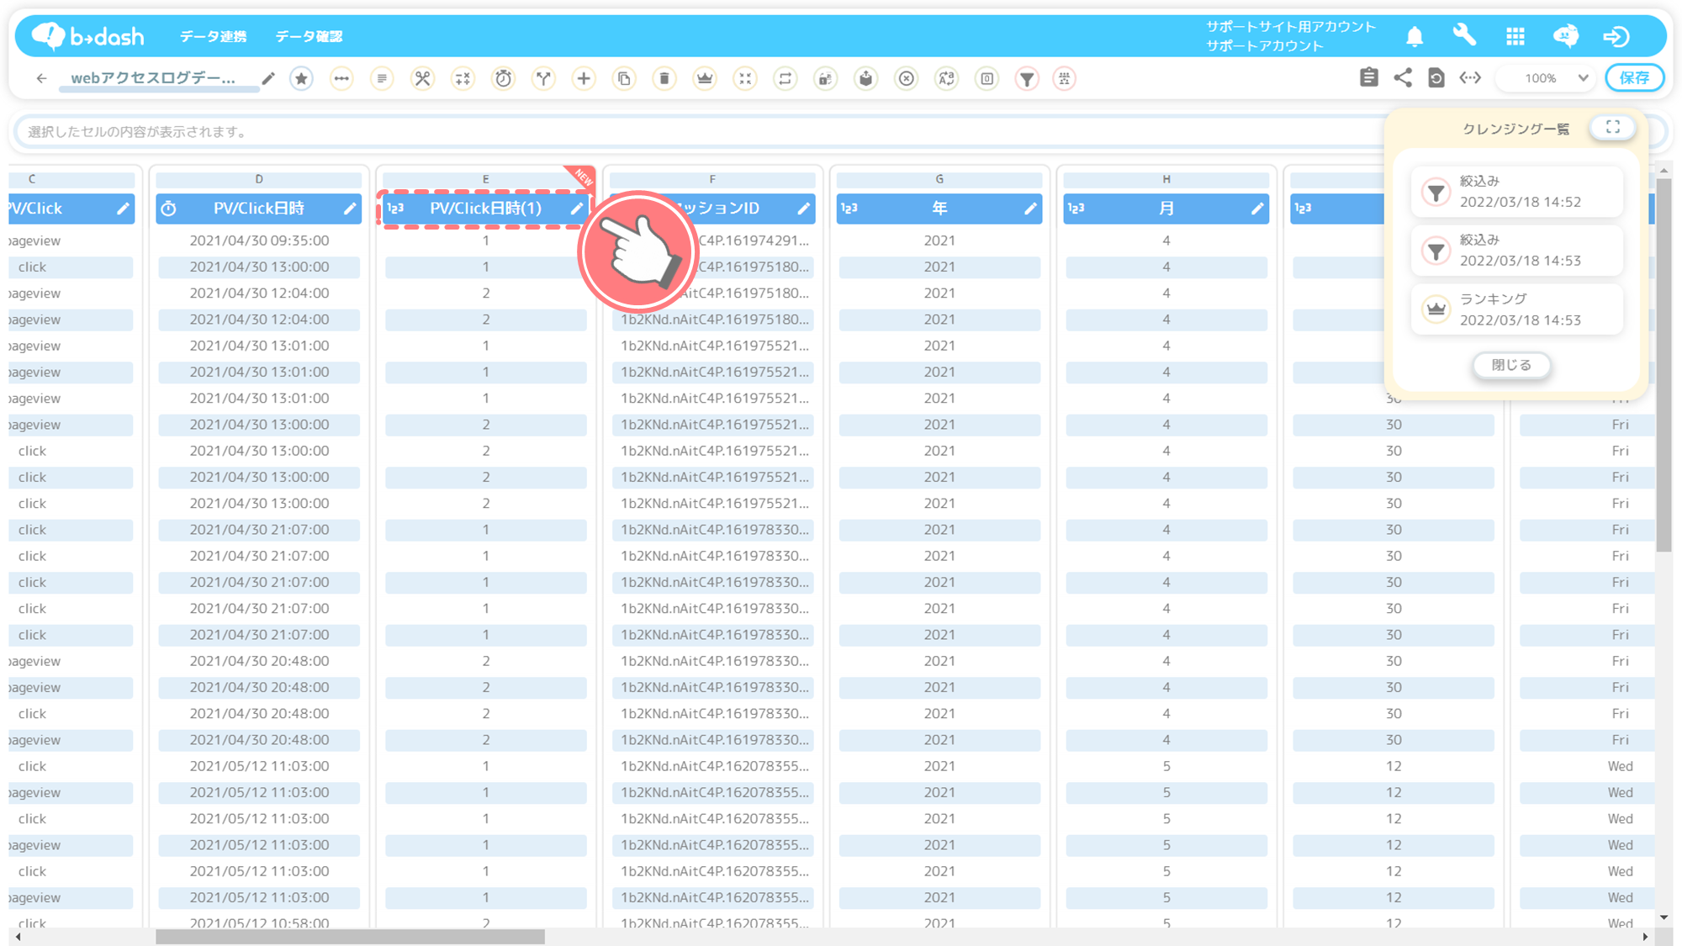Select the scissors and tools icon
Screen dimensions: 1682x946
click(x=422, y=78)
